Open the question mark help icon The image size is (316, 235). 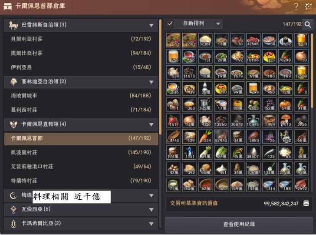click(x=296, y=7)
